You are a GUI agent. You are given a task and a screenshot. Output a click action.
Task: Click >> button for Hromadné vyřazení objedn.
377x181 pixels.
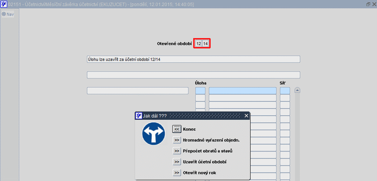(x=177, y=140)
